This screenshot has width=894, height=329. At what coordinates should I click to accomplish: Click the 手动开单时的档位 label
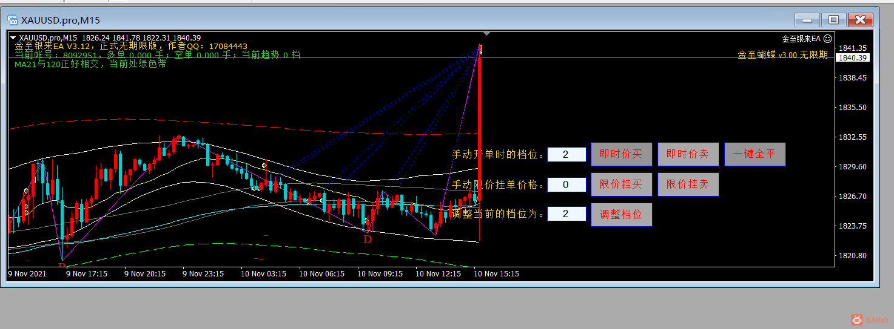(499, 154)
